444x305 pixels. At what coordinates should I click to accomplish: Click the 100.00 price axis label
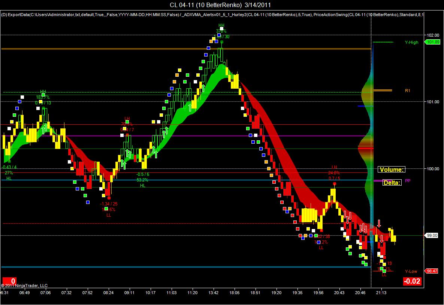click(433, 169)
